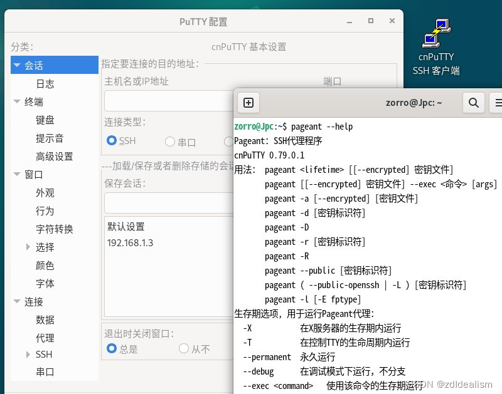Open the 键盘 settings page

[45, 120]
